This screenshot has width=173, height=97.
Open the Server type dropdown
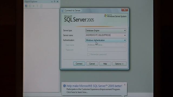tap(106, 30)
